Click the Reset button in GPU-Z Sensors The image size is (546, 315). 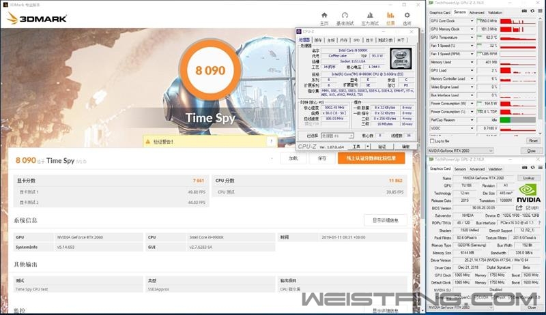(533, 141)
